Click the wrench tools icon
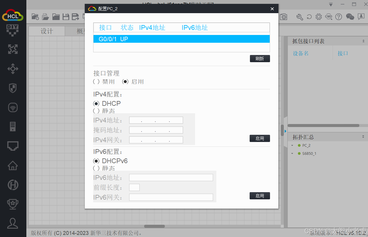Image resolution: width=368 pixels, height=237 pixels. click(300, 17)
